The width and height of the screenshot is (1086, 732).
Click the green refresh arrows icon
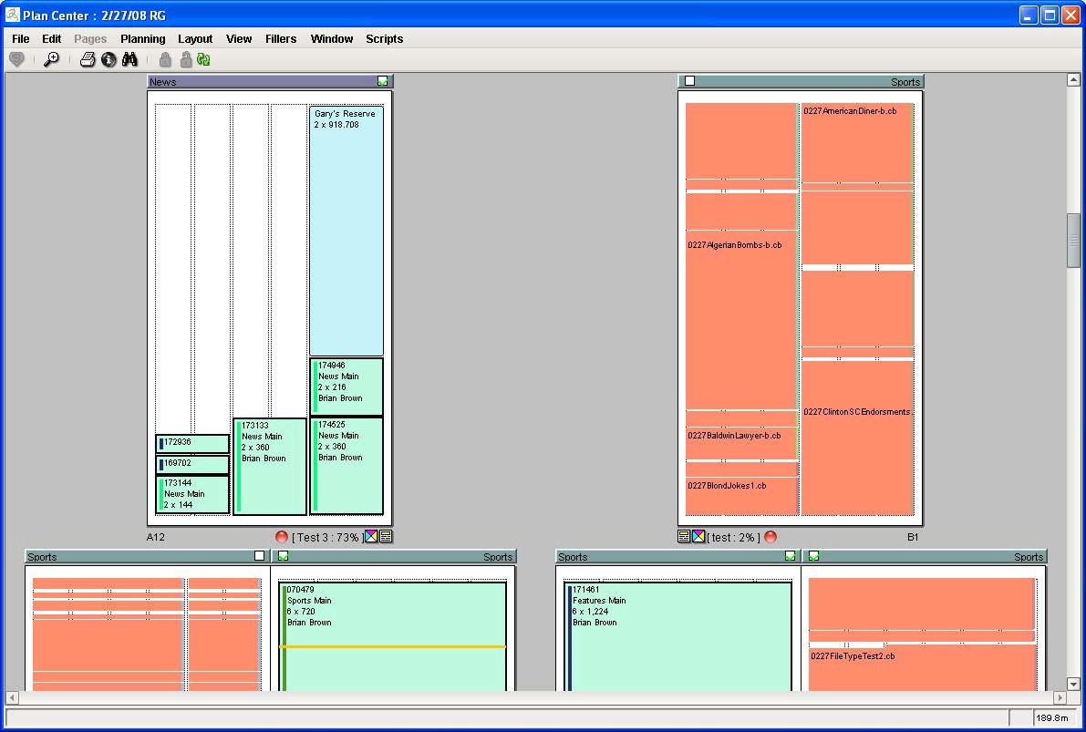203,59
